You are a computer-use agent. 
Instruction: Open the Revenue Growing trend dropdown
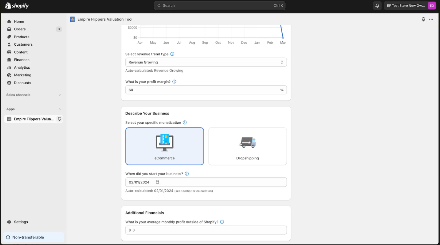206,62
